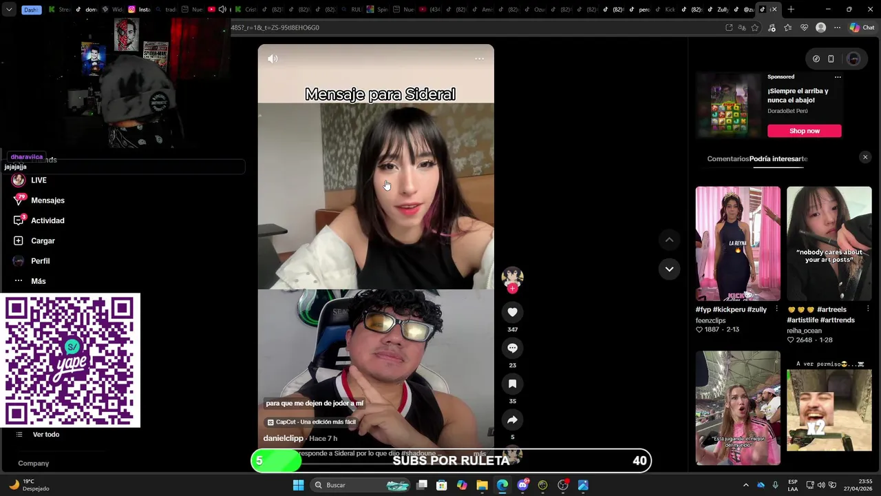Click the CapCut 'Una edición más fácil' tag
This screenshot has width=881, height=496.
(x=311, y=422)
